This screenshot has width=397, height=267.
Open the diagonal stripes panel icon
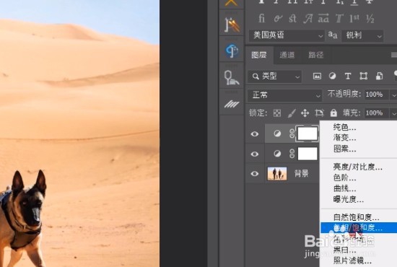pyautogui.click(x=232, y=104)
